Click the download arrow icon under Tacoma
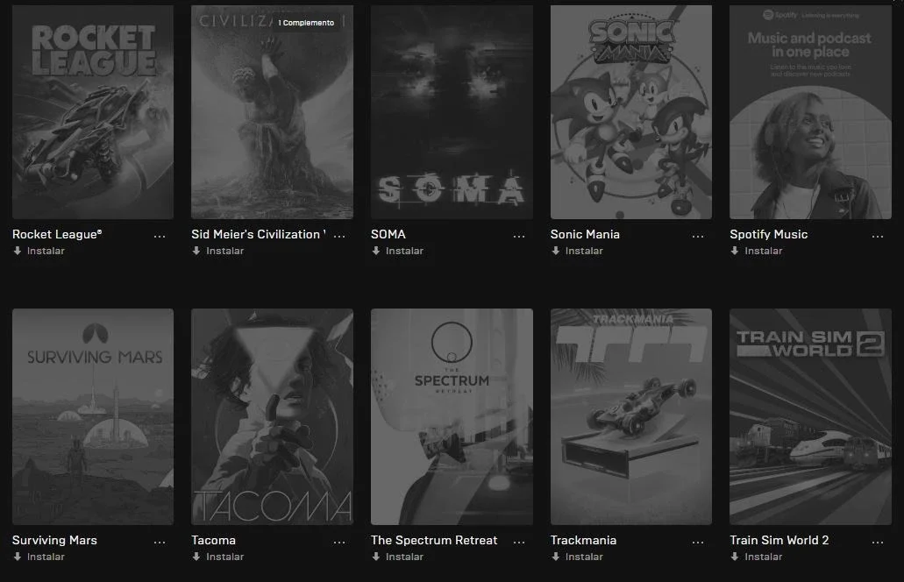This screenshot has height=582, width=904. pyautogui.click(x=196, y=557)
